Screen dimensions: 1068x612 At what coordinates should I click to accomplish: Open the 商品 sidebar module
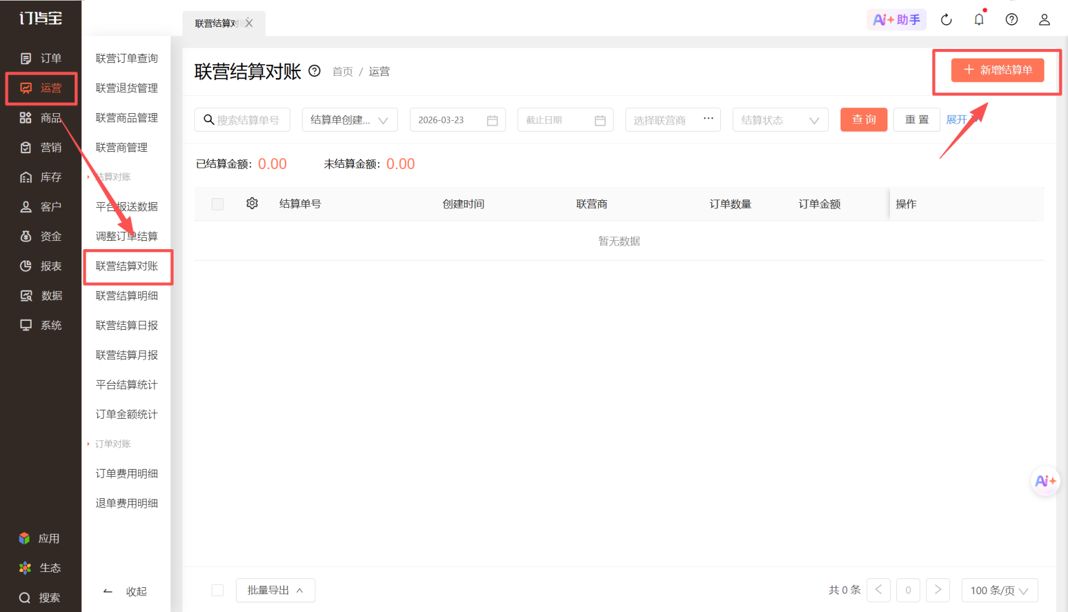pos(41,118)
